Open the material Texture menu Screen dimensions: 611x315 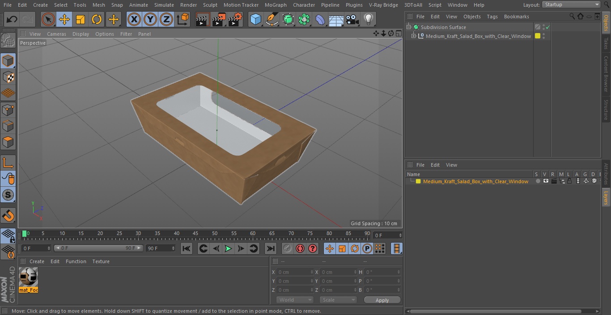(101, 261)
